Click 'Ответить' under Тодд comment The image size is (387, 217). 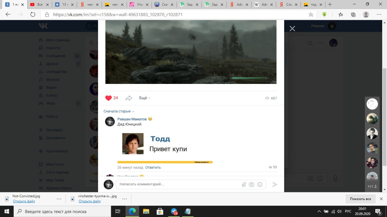tap(153, 167)
